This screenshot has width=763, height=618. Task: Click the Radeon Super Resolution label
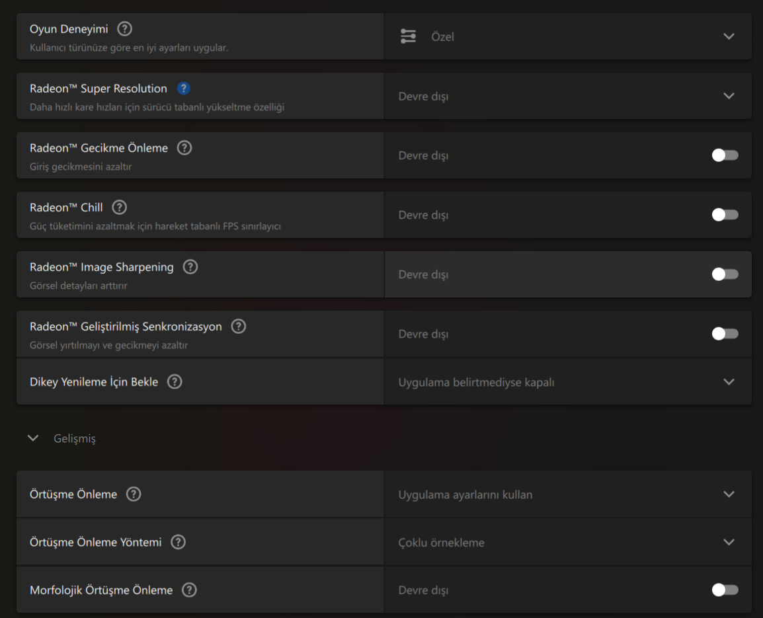pyautogui.click(x=99, y=89)
